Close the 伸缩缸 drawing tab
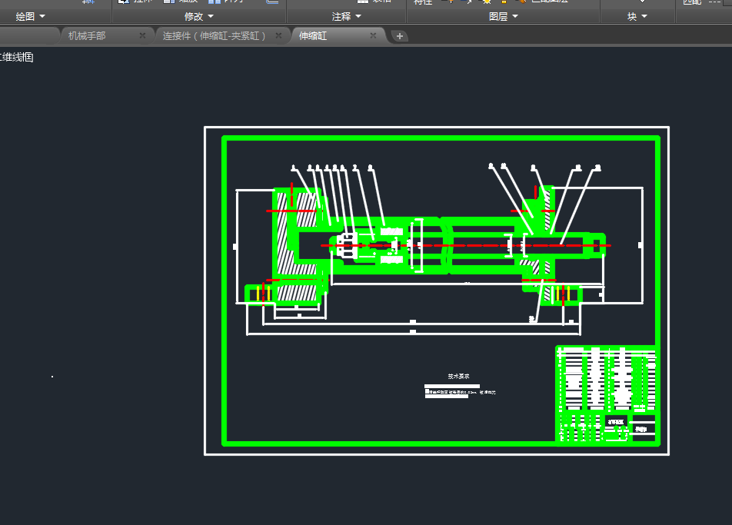Screen dimensions: 732x525 coord(373,35)
